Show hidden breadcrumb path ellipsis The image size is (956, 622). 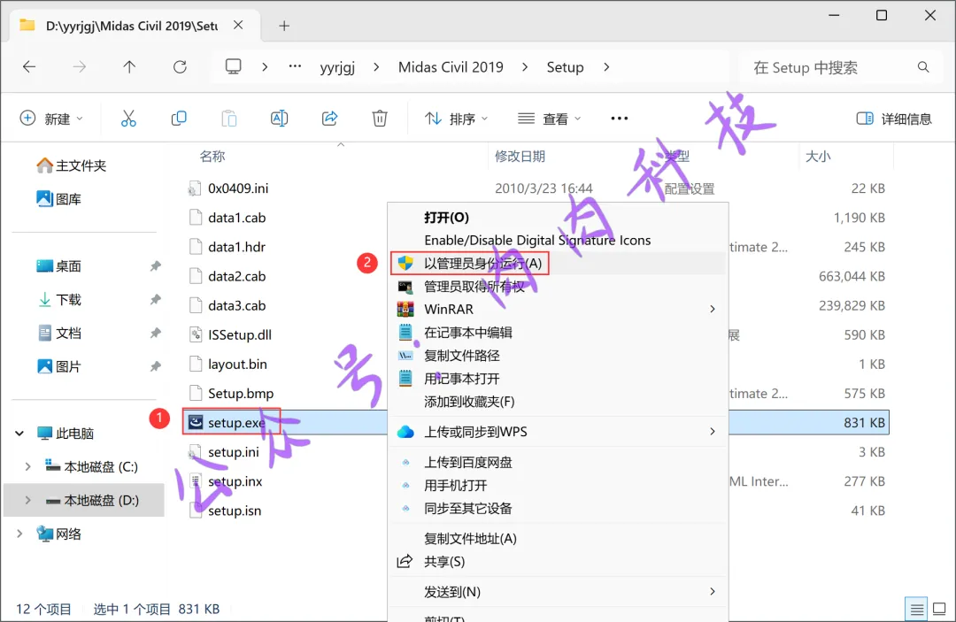pos(295,66)
